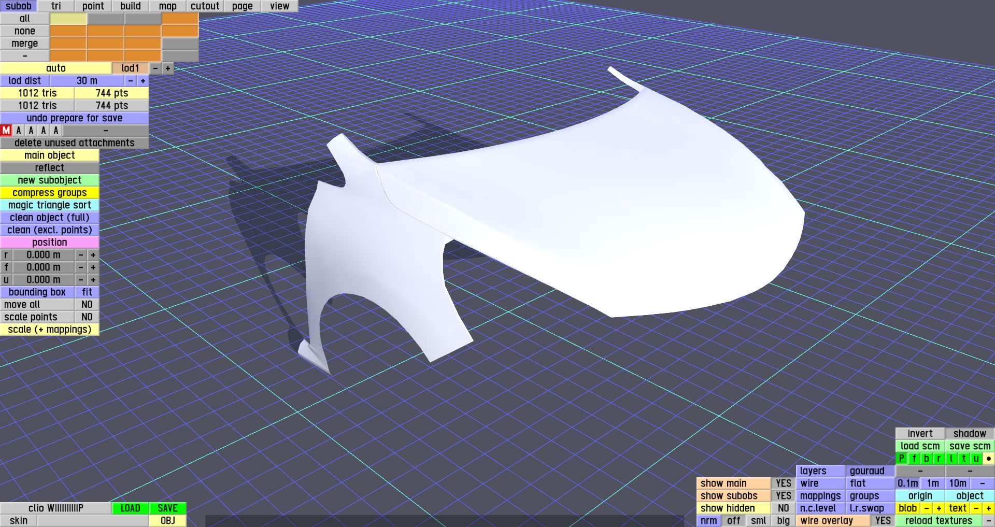This screenshot has width=995, height=527.
Task: Click the clio object name field
Action: tap(56, 508)
